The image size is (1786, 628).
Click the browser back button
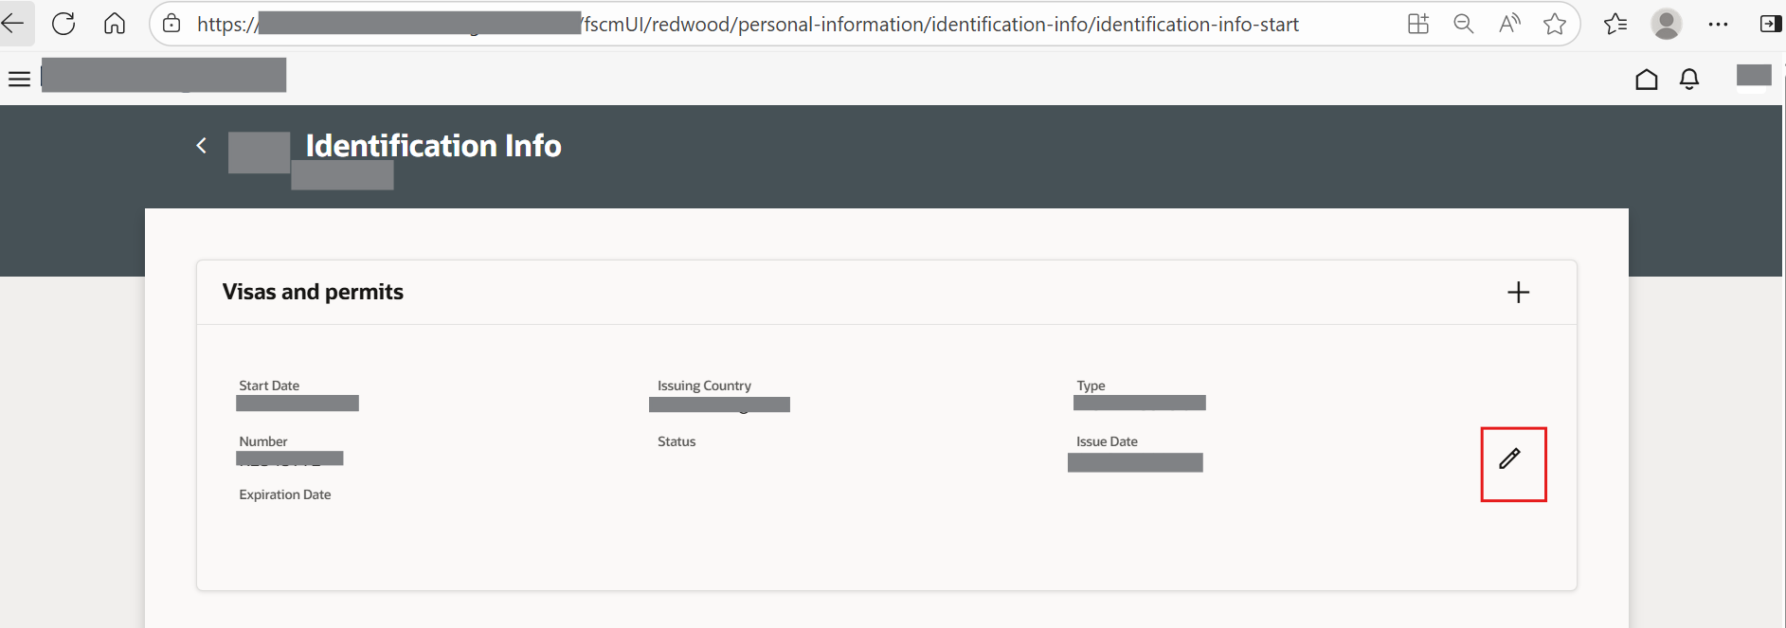17,24
